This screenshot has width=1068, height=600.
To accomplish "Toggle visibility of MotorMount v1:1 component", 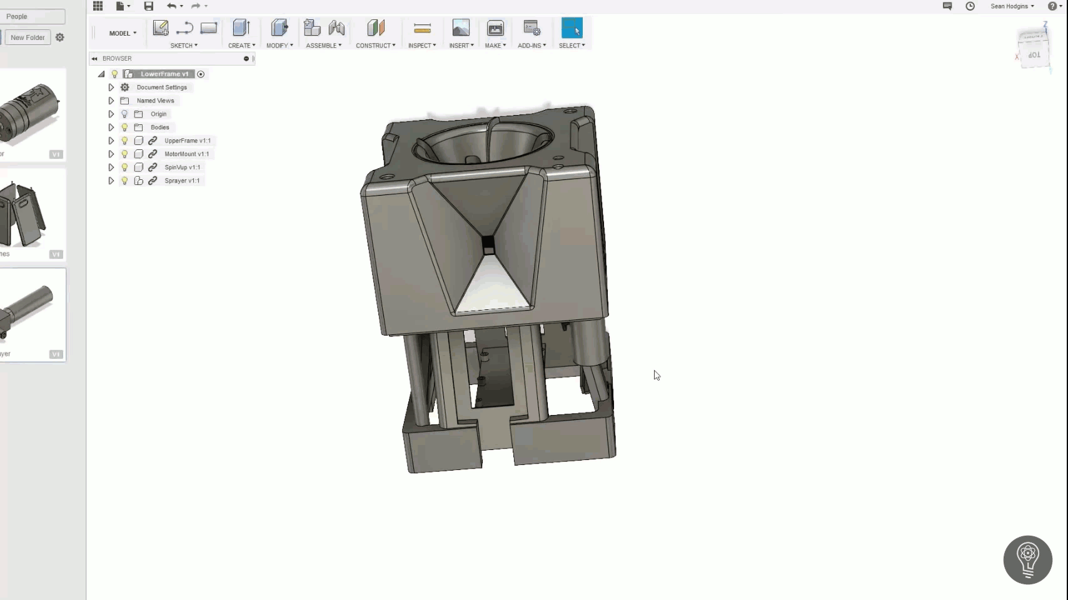I will coord(125,154).
